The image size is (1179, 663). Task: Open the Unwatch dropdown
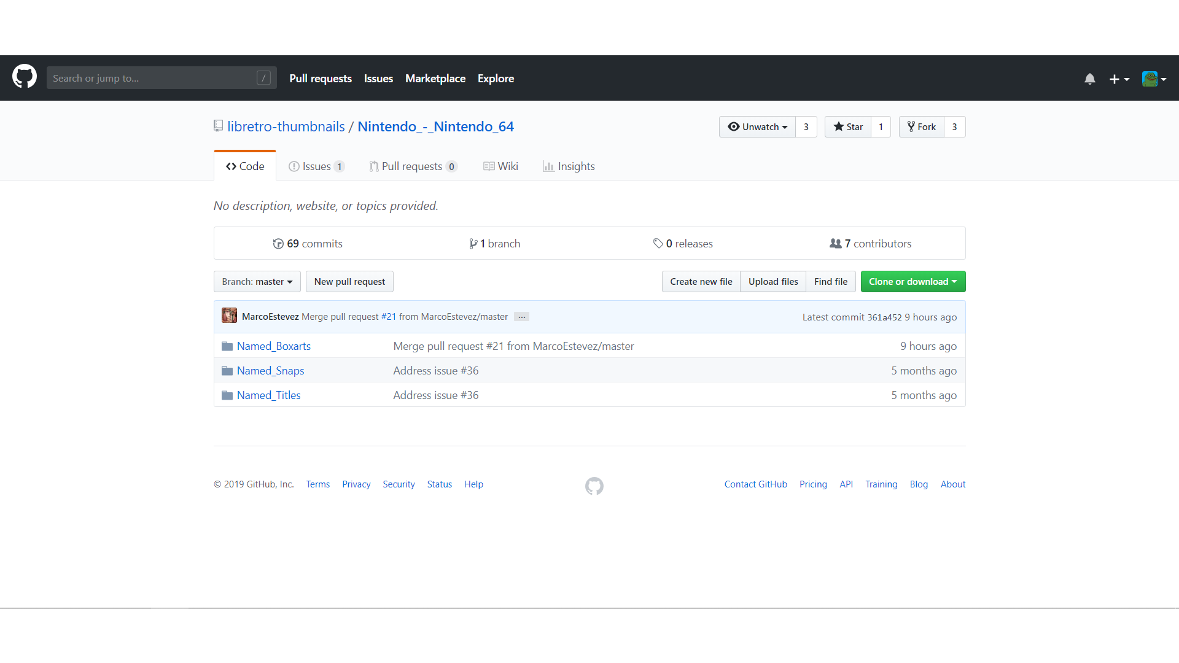click(x=757, y=127)
